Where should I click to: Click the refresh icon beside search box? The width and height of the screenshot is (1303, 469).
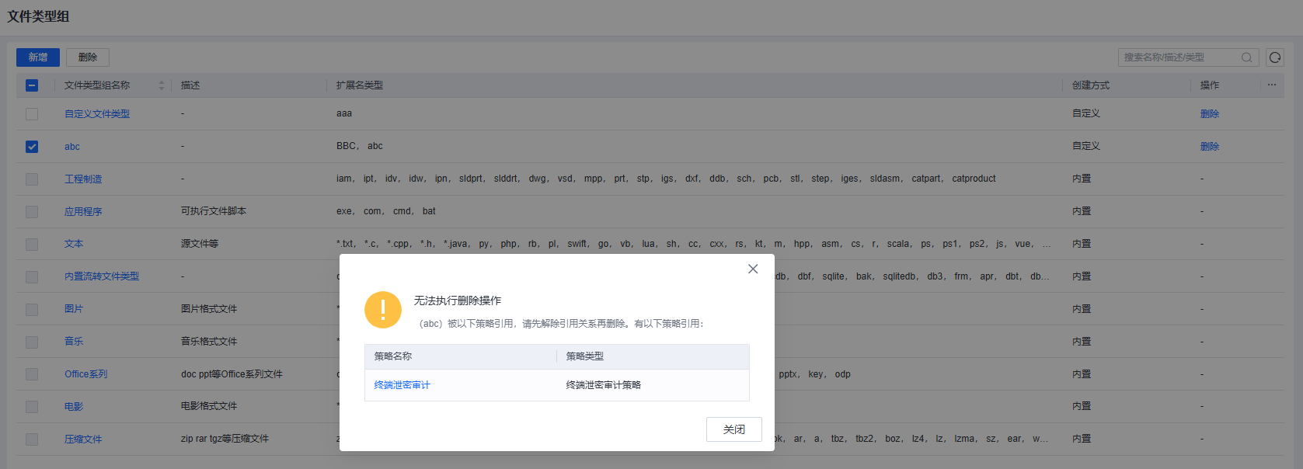click(x=1274, y=57)
